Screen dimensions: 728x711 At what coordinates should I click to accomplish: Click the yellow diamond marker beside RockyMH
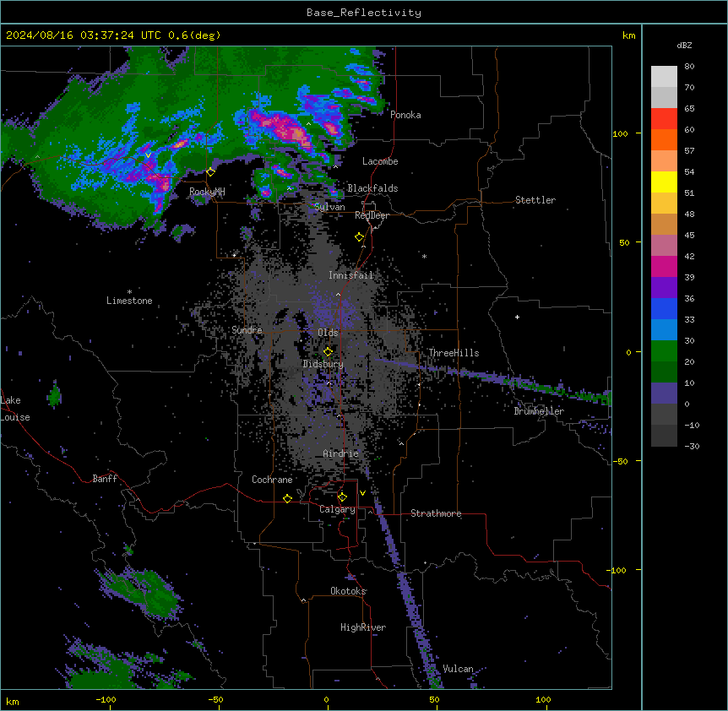click(x=211, y=172)
